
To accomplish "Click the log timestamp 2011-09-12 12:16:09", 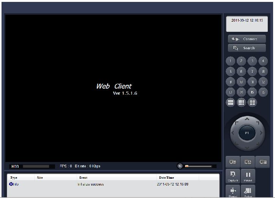I will (173, 184).
